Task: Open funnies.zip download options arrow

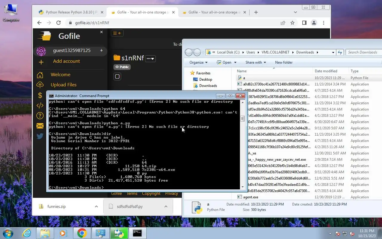Action: (96, 206)
